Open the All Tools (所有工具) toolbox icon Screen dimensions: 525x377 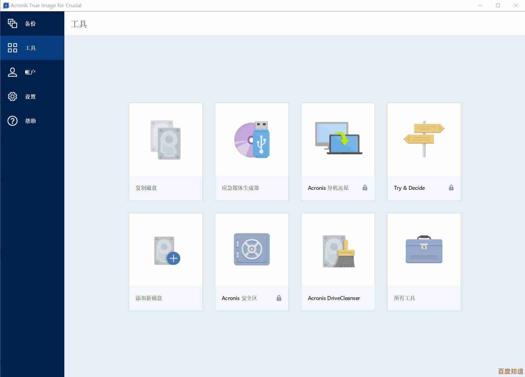pyautogui.click(x=424, y=249)
